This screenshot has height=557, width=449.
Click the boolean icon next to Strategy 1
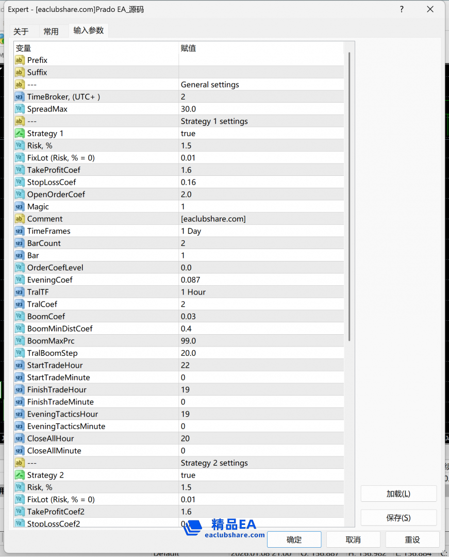[20, 134]
